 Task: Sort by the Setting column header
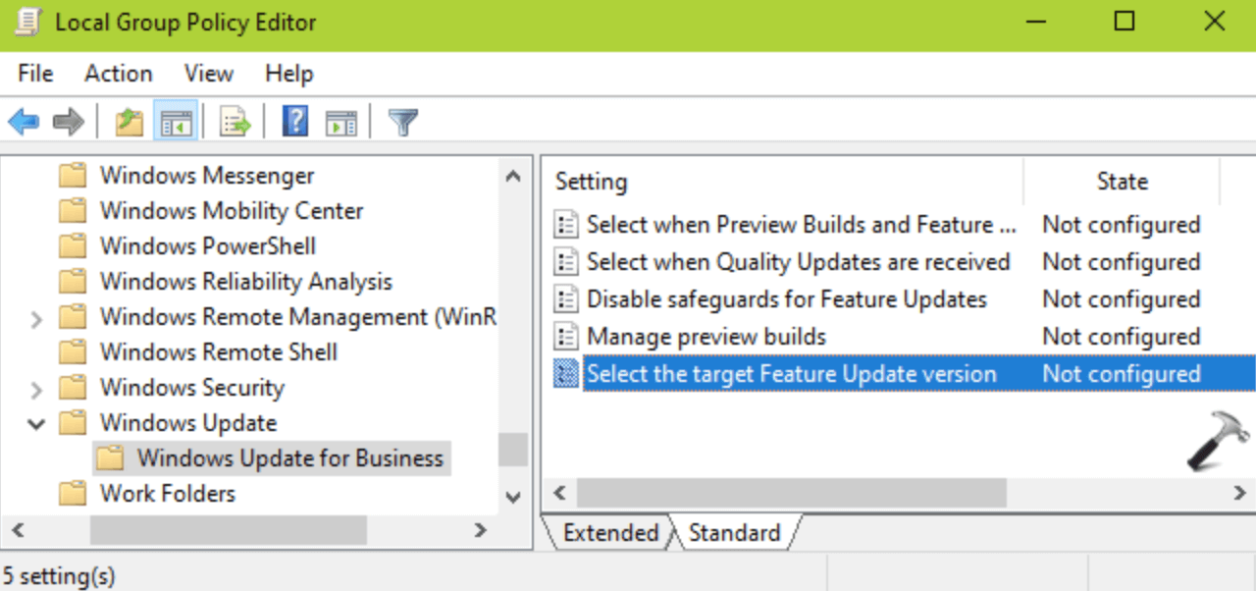pos(591,182)
